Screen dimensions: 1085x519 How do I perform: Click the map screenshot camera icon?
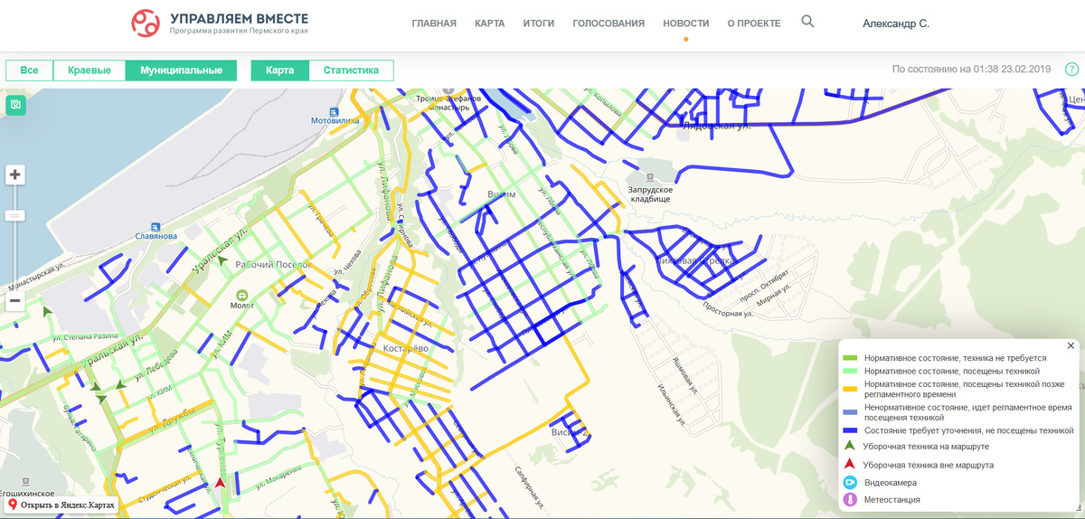(15, 105)
